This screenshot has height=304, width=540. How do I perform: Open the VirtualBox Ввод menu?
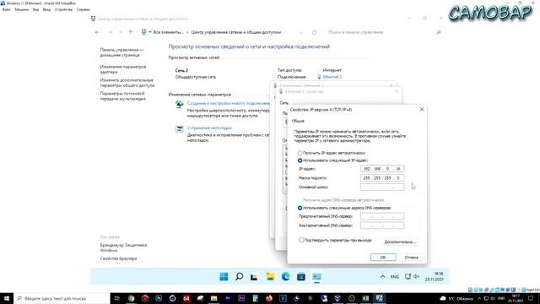[x=46, y=9]
